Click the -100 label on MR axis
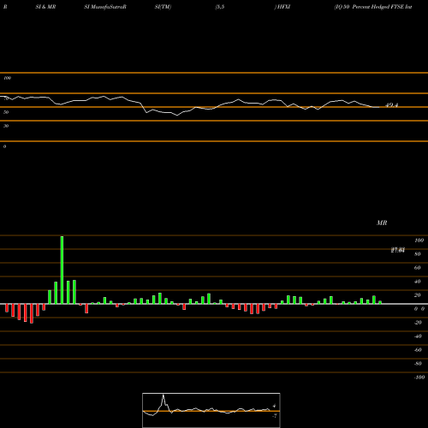Screen dimensions: 428x428 click(419, 377)
